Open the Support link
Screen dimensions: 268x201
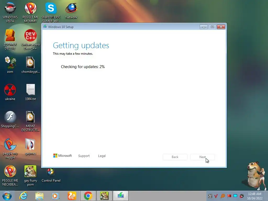pyautogui.click(x=84, y=156)
